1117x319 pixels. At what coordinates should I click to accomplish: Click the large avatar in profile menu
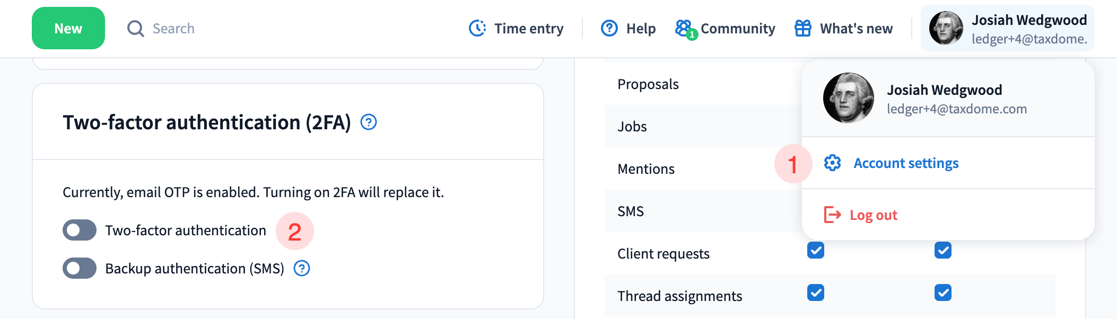click(x=849, y=98)
